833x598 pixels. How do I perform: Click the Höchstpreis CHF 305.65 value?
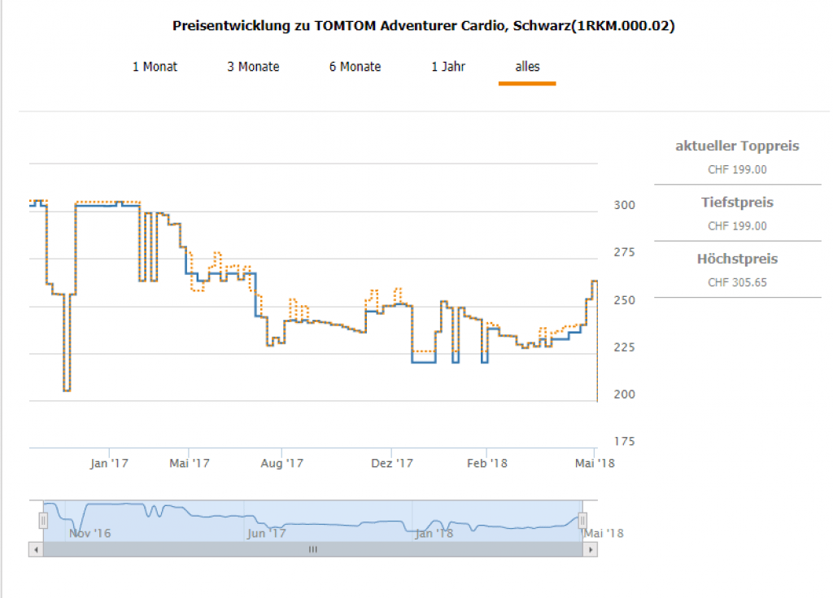click(737, 283)
